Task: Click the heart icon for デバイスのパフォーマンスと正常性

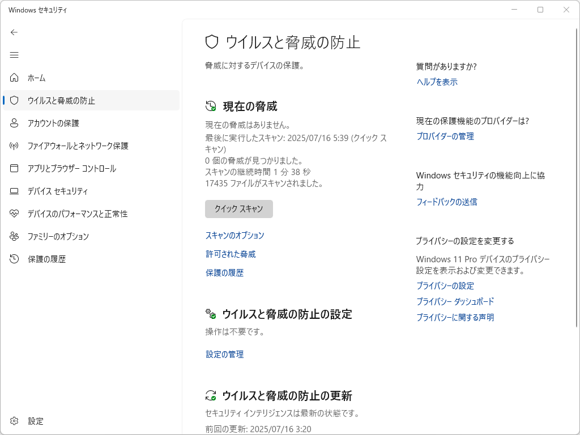Action: point(14,214)
